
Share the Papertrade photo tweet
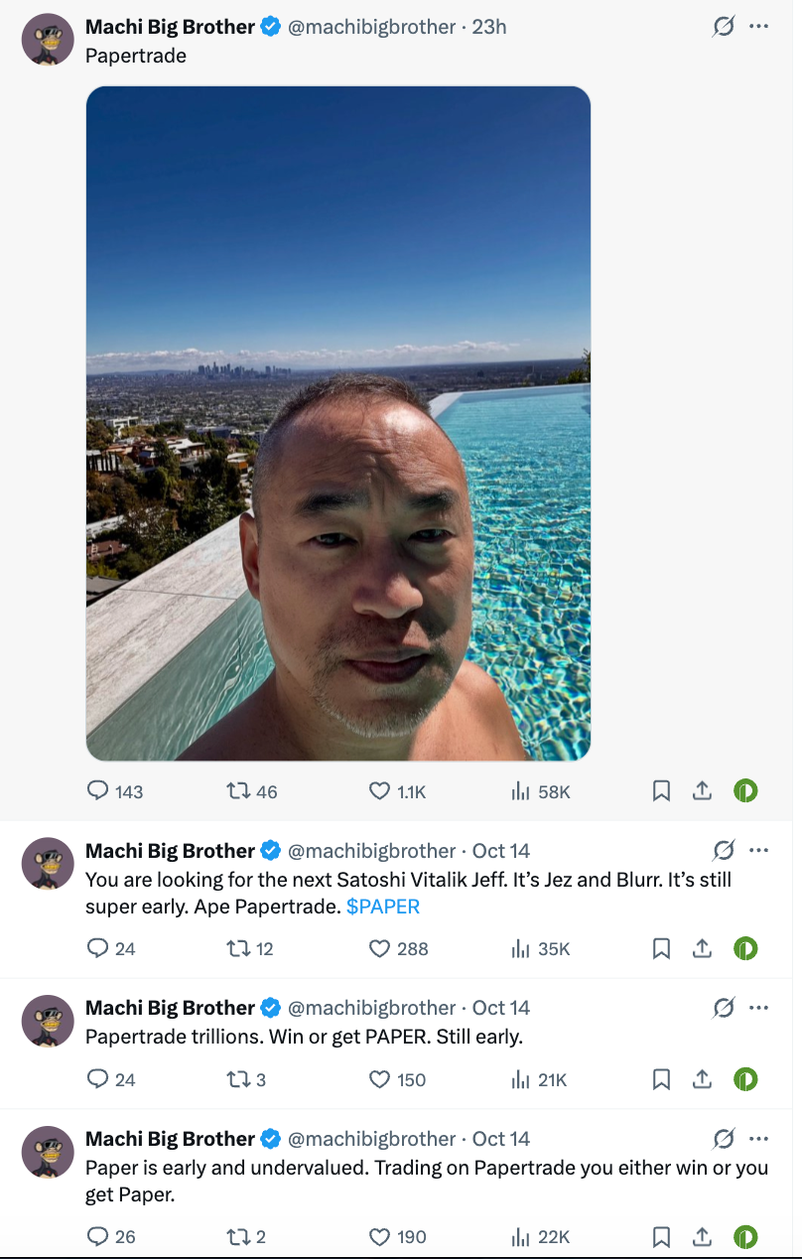point(702,790)
